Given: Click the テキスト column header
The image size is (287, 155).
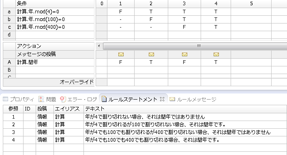Looking at the screenshot, I should tap(185, 109).
